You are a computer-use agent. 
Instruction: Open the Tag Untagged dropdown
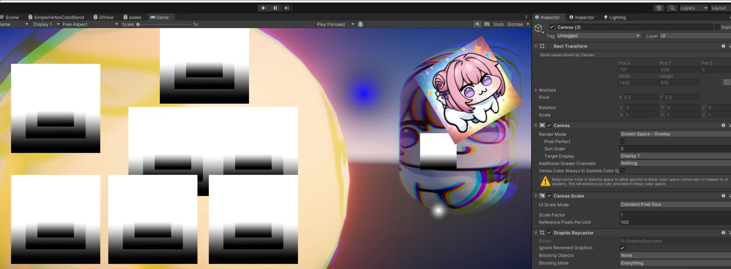(x=598, y=36)
